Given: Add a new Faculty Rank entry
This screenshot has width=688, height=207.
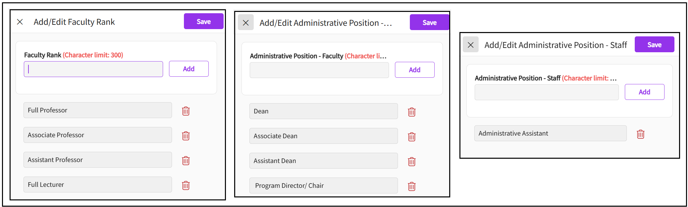Looking at the screenshot, I should (189, 69).
